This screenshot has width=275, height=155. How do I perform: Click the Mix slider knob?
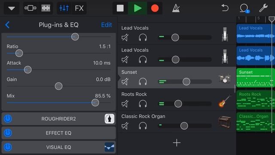tap(95, 102)
